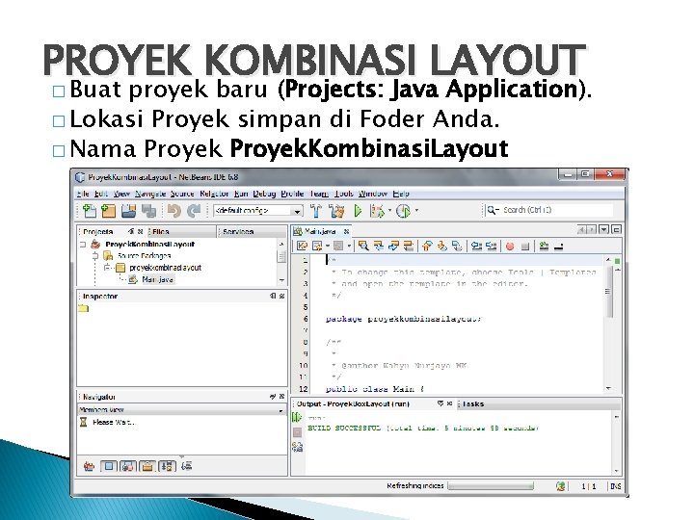Viewport: 694px width, 520px height.
Task: Start macro recording with red circle icon
Action: coord(510,247)
